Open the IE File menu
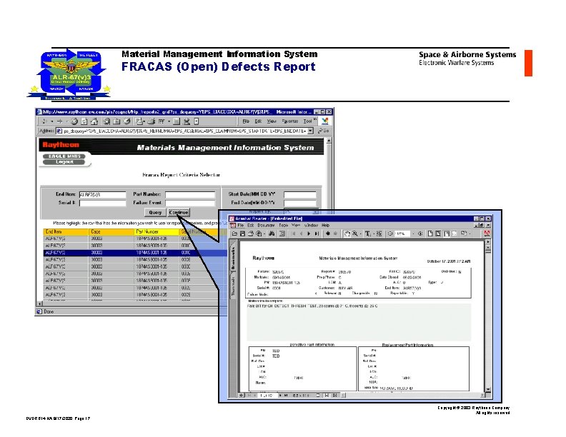The image size is (566, 437). 246,121
